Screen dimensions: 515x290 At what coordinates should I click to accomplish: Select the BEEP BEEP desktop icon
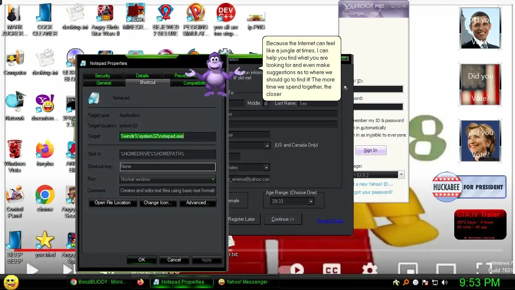[x=15, y=246]
